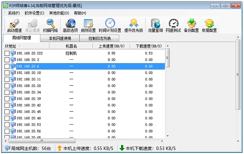The height and width of the screenshot is (154, 244).
Task: Click 控制机 machine name cell
Action: click(71, 53)
